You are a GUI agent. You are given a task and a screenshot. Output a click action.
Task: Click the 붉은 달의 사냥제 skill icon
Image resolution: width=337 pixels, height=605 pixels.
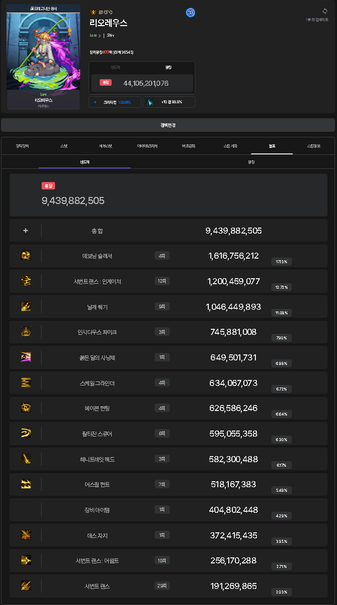[26, 357]
